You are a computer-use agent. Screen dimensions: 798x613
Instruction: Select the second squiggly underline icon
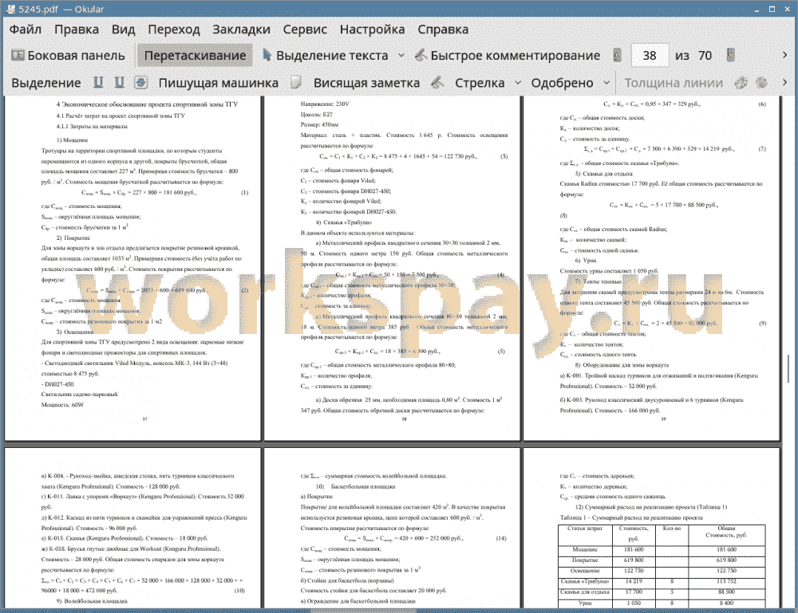(119, 82)
